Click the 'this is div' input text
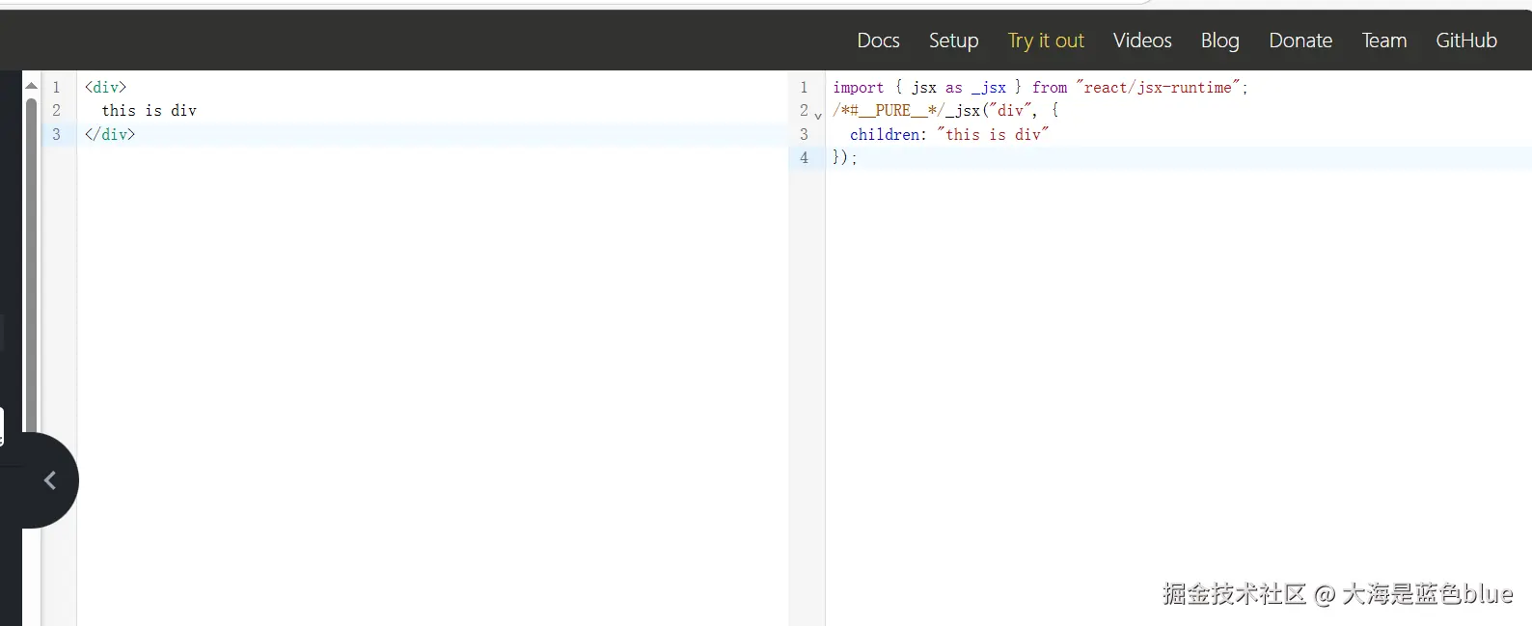This screenshot has height=626, width=1532. click(x=149, y=111)
